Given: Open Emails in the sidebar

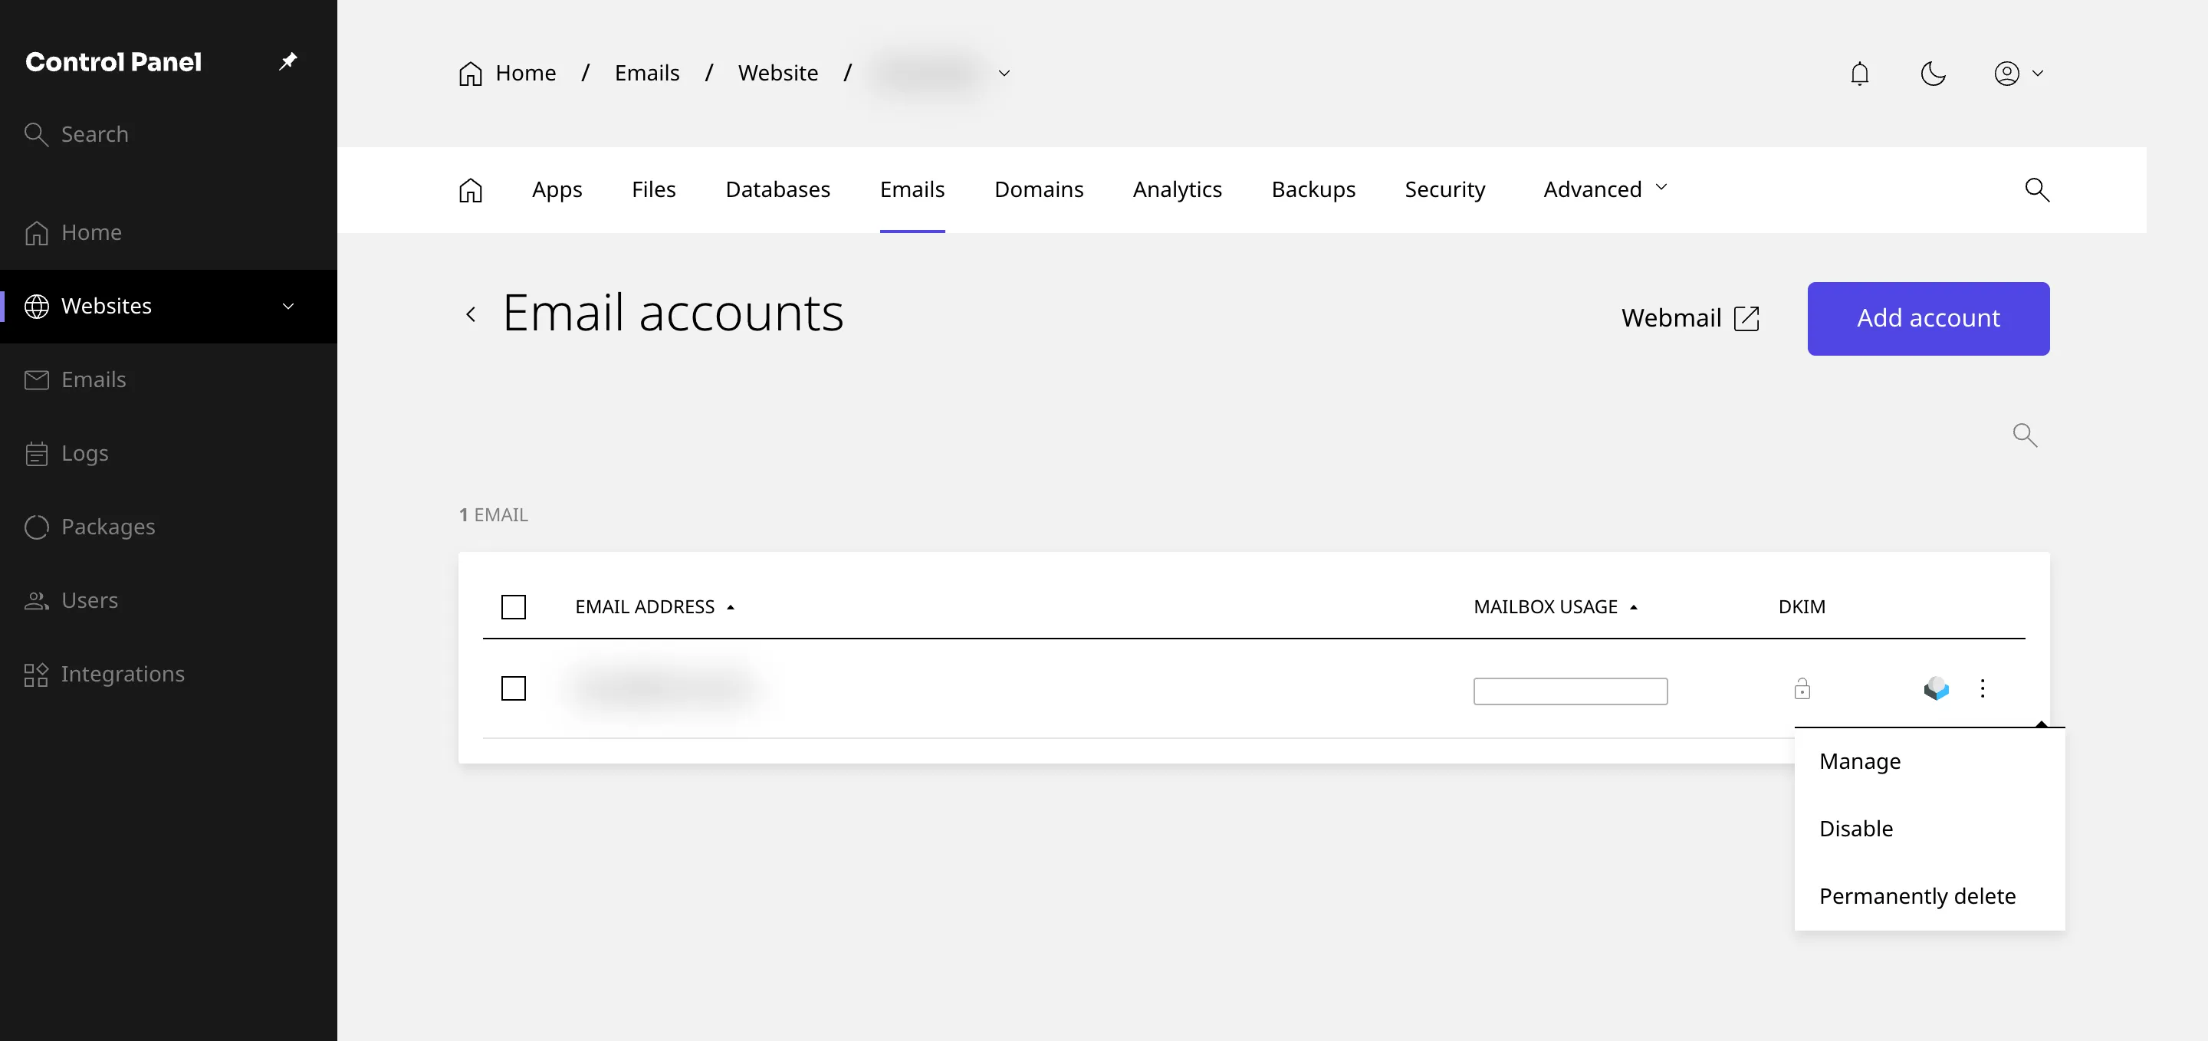Looking at the screenshot, I should pos(168,379).
